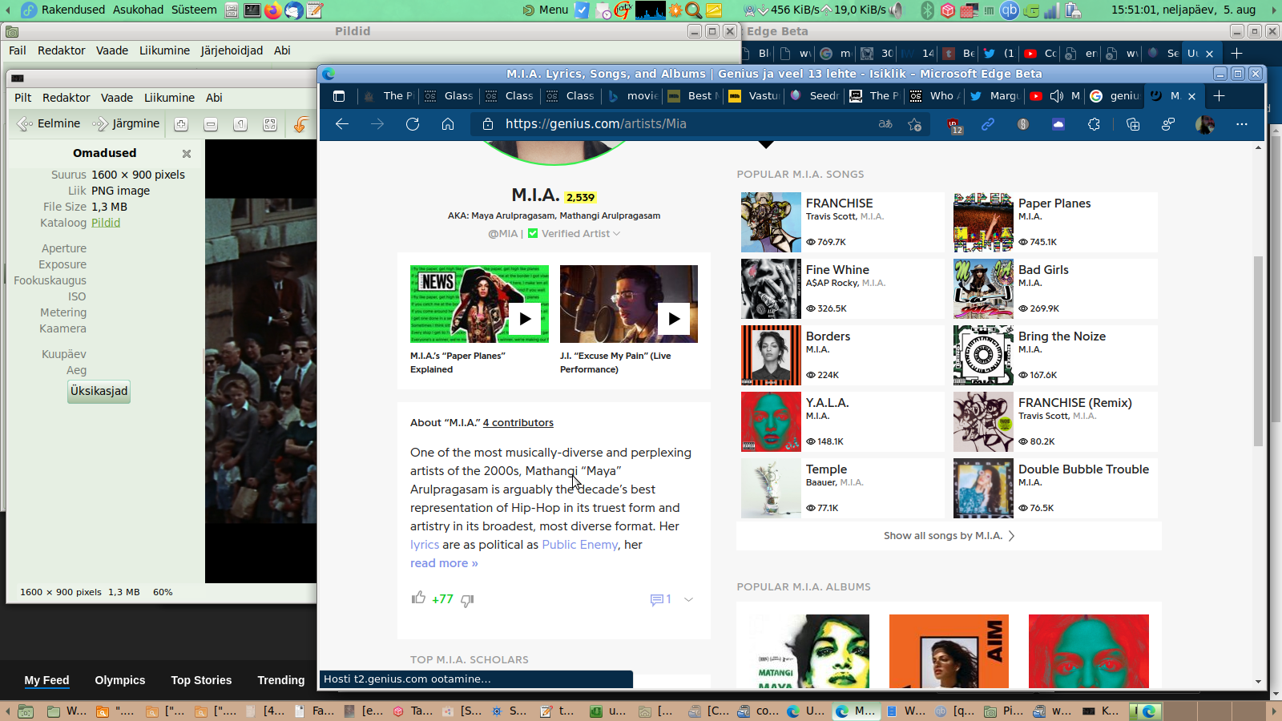1282x721 pixels.
Task: Open the MATANGI album cover
Action: click(809, 651)
